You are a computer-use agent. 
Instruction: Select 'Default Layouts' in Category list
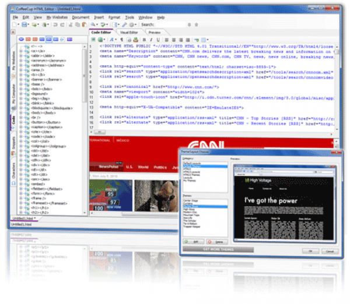[192, 164]
